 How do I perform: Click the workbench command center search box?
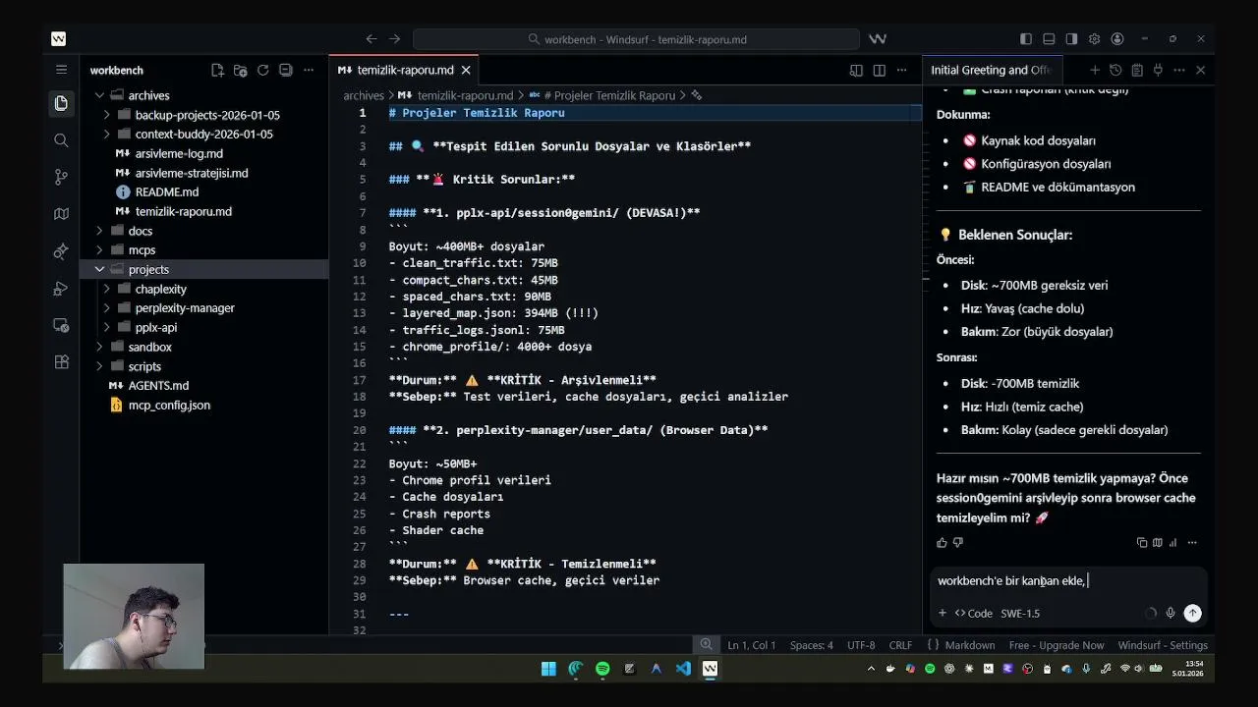click(636, 39)
